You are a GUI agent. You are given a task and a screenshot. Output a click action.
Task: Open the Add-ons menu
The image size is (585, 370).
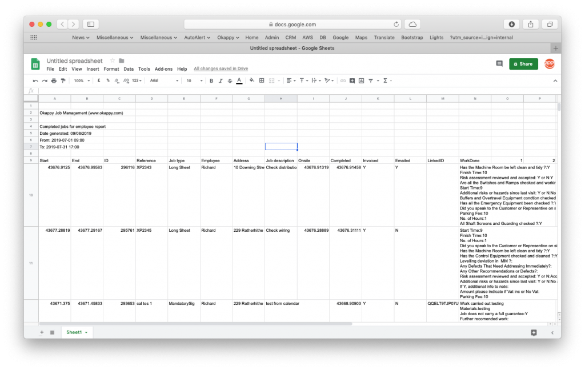163,69
